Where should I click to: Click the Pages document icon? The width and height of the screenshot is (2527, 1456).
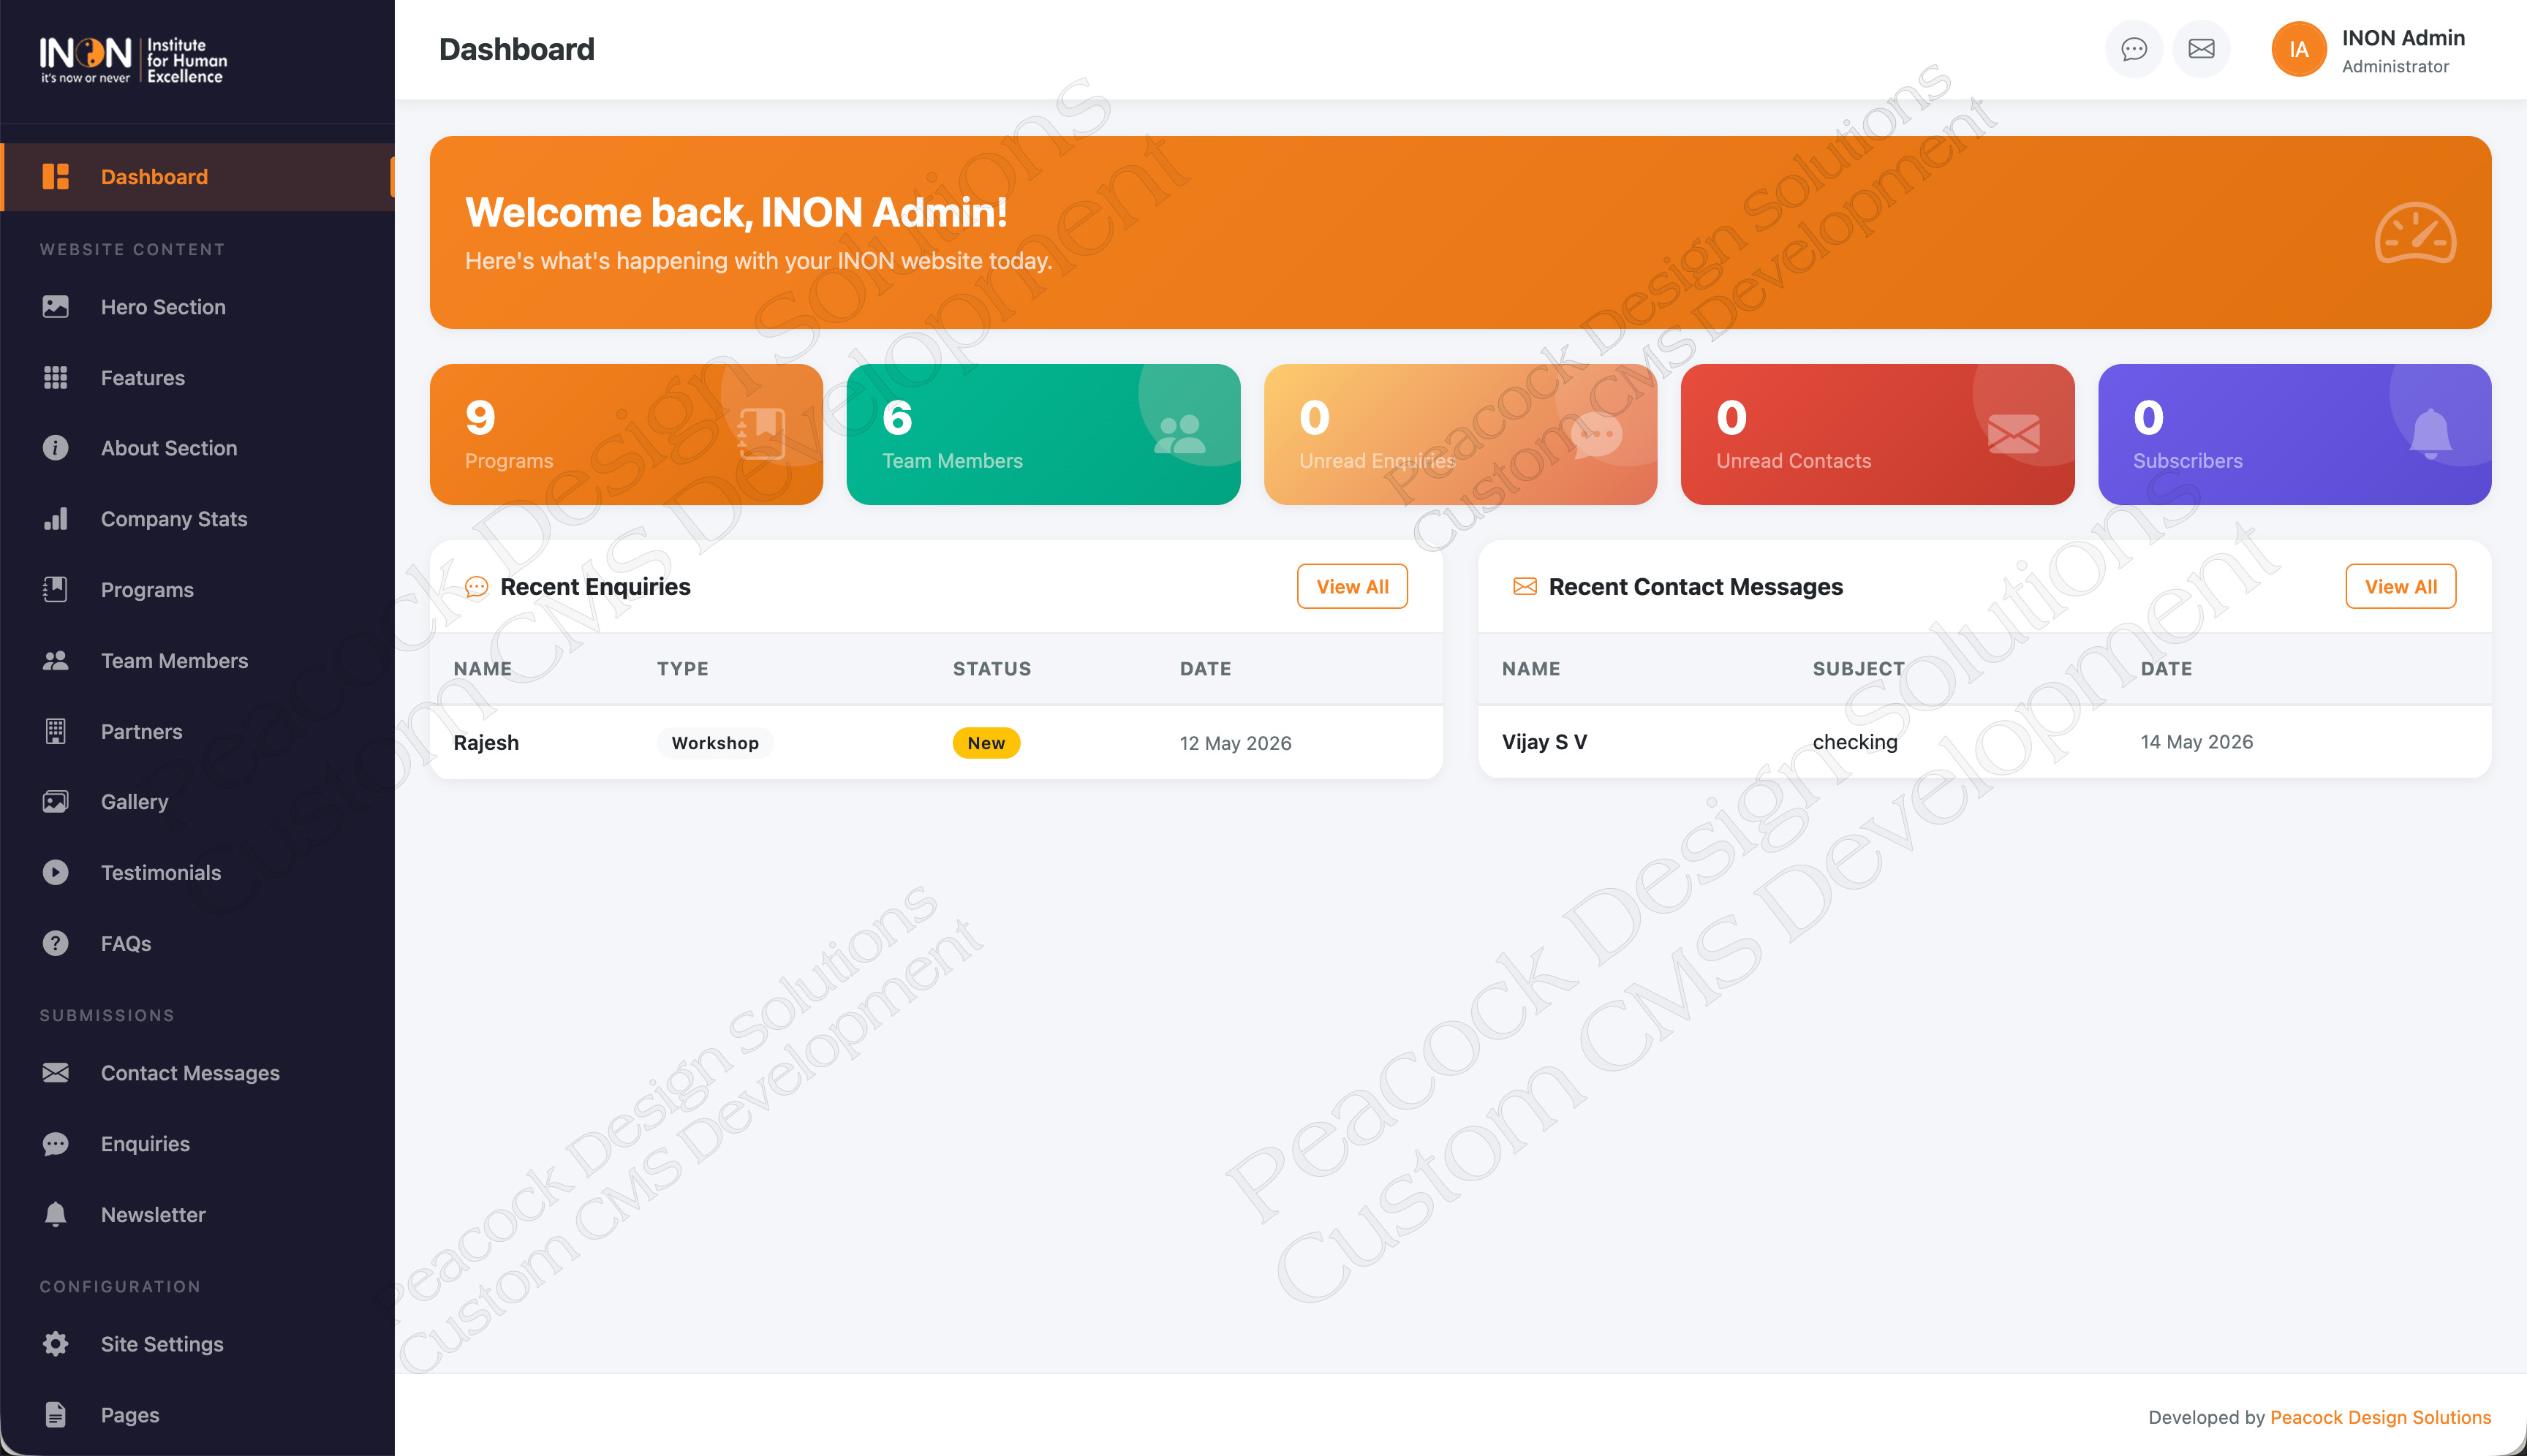pos(55,1415)
